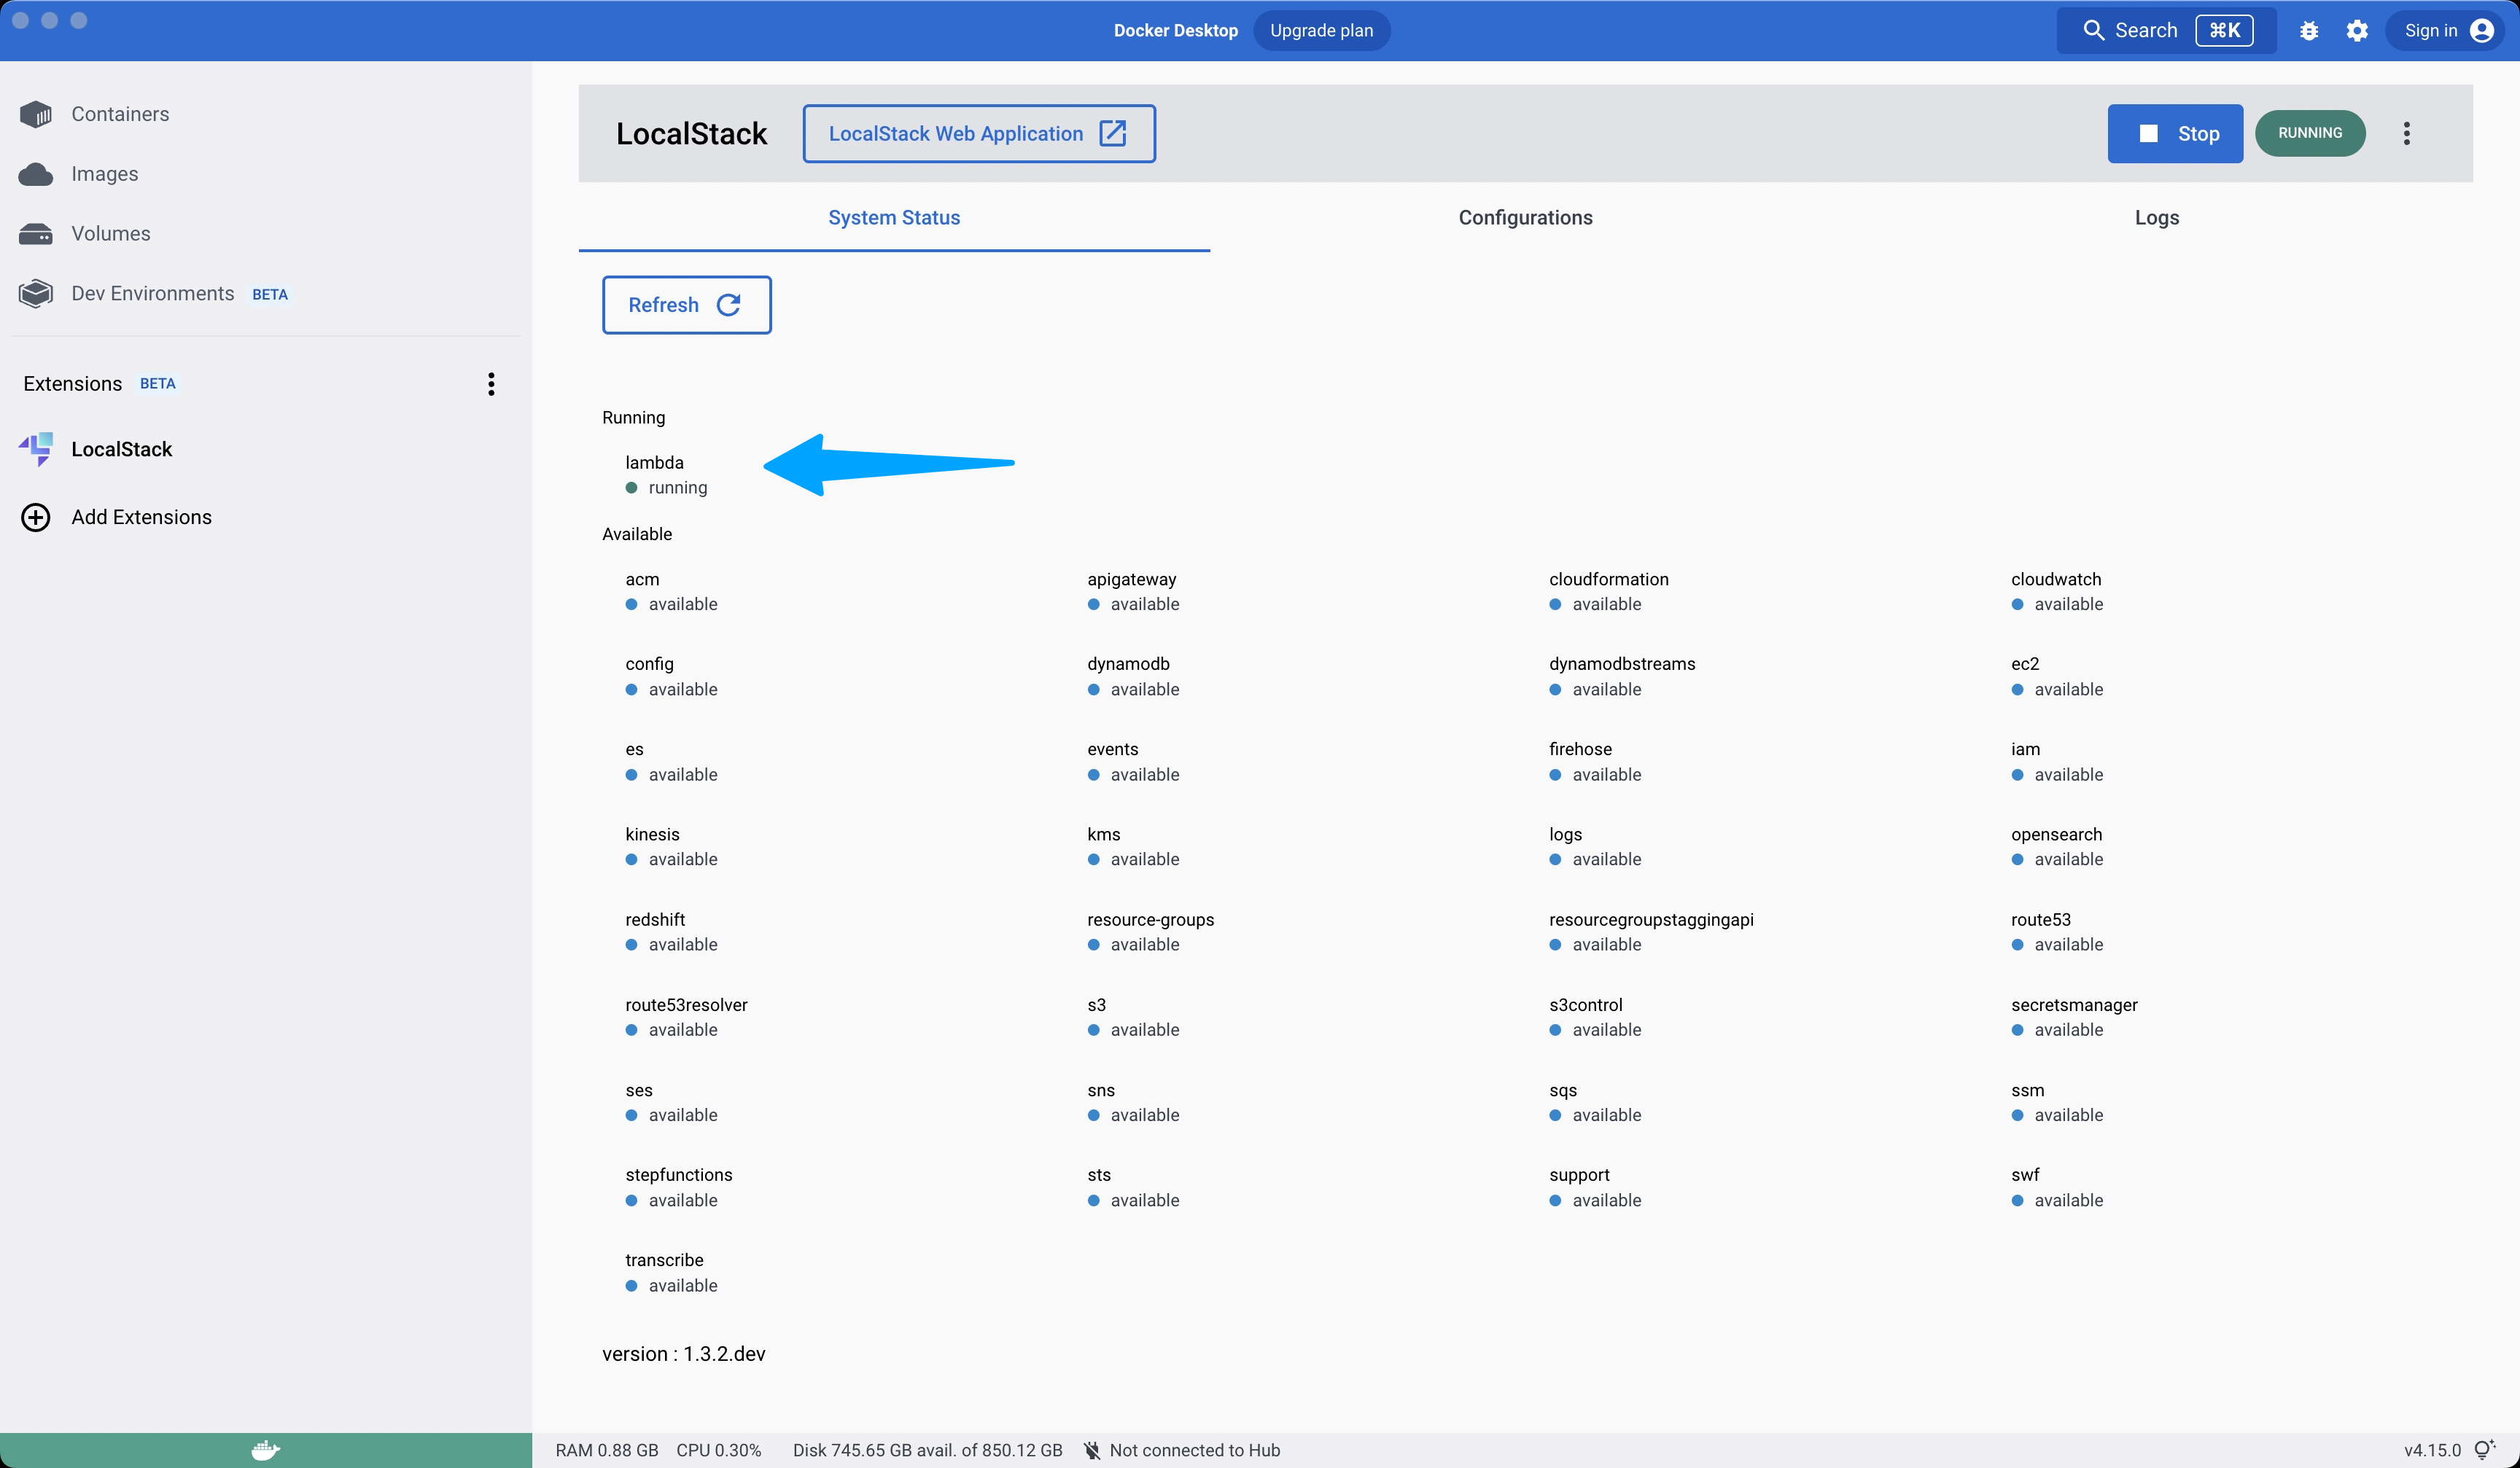
Task: Click the Search icon in Docker Desktop
Action: tap(2092, 30)
